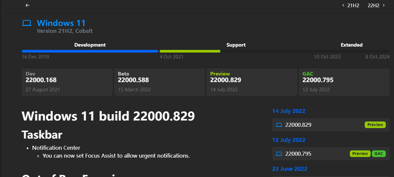The width and height of the screenshot is (394, 177).
Task: Click the laptop icon beside Windows 11 title
Action: (x=27, y=23)
